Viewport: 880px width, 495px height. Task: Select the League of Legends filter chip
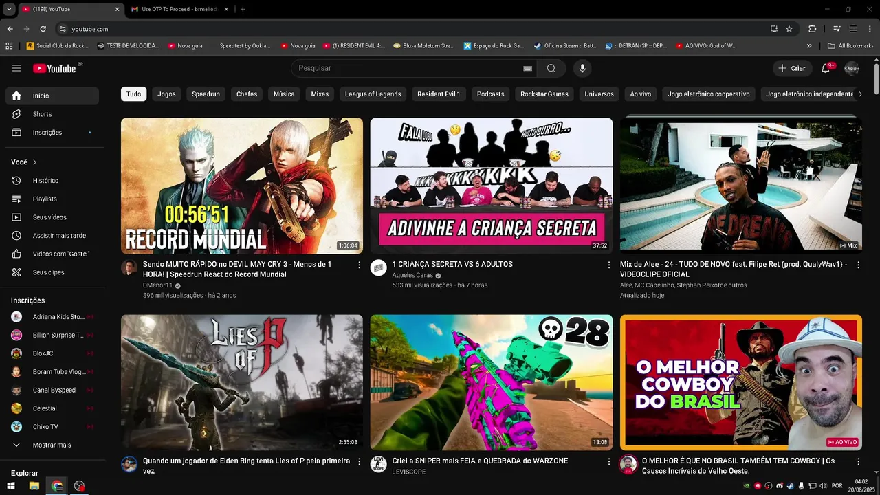click(x=373, y=94)
